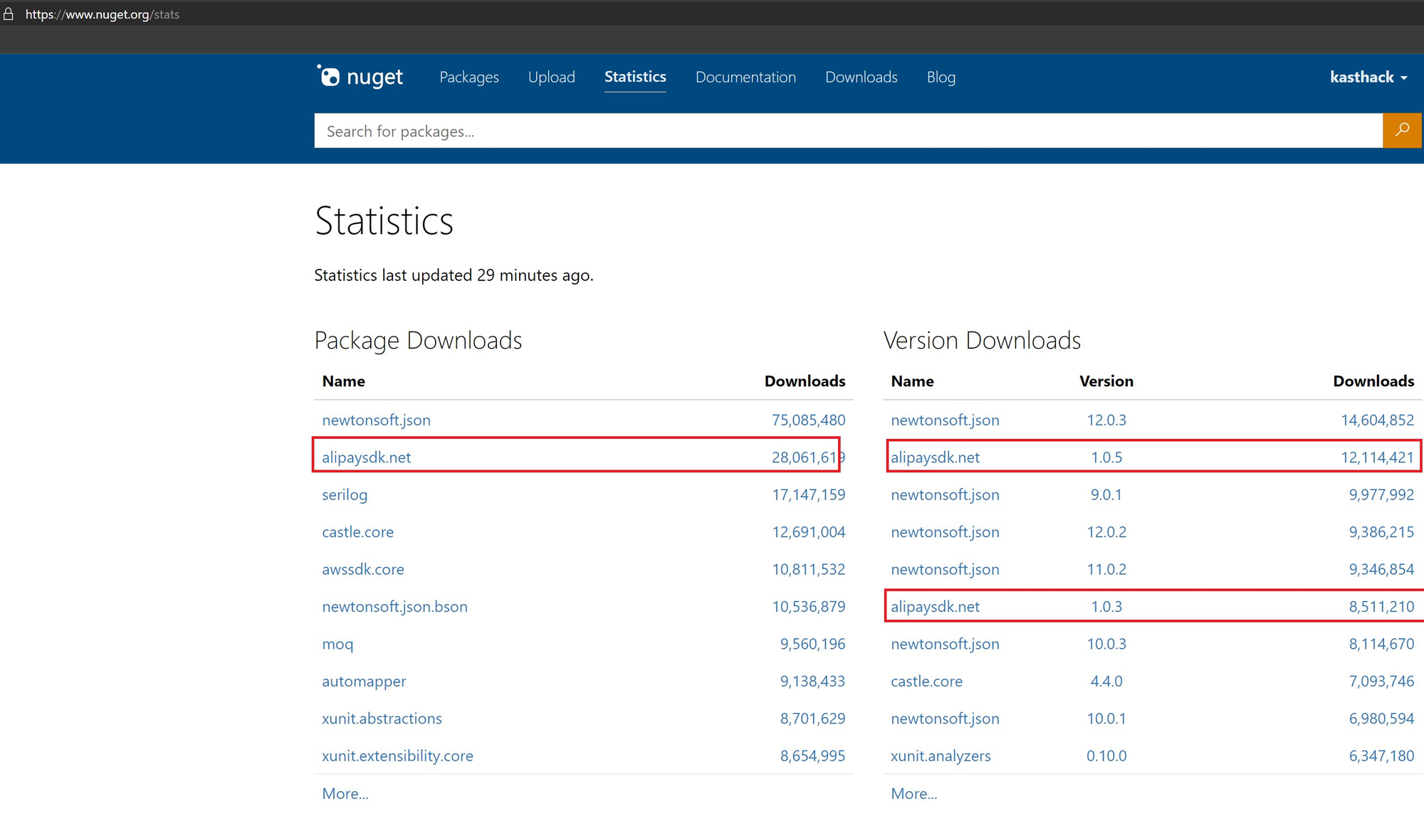Open the xunit.extensibility.core package link

(397, 756)
